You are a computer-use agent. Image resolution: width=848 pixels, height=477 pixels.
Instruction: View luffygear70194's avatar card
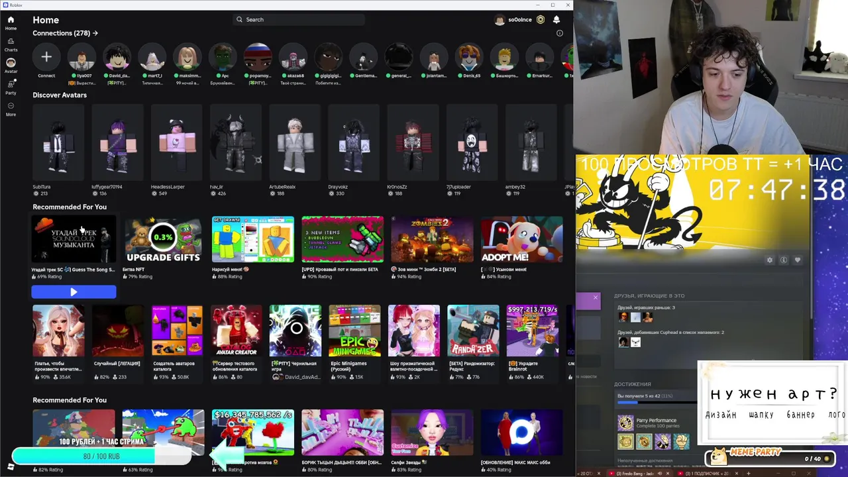tap(117, 142)
